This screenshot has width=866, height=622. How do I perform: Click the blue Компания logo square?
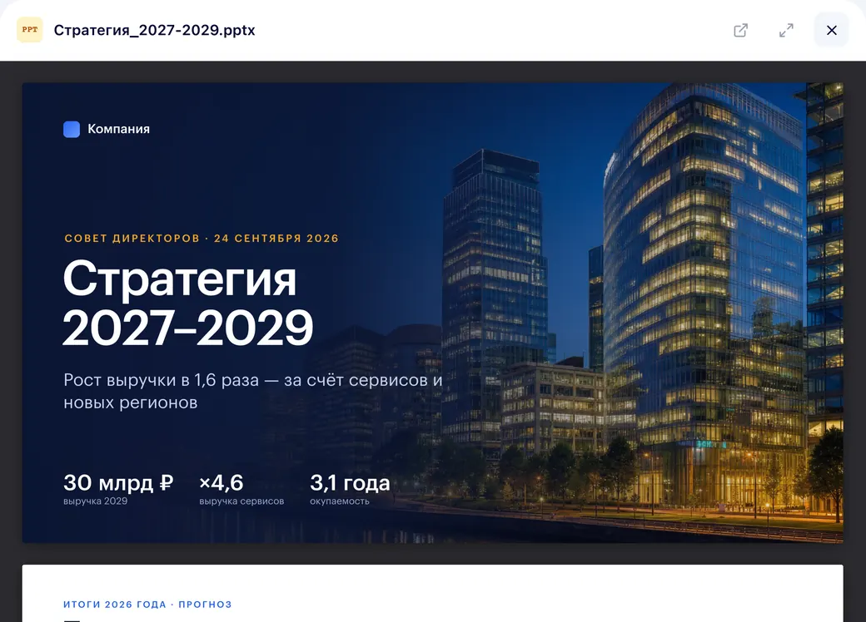point(72,129)
